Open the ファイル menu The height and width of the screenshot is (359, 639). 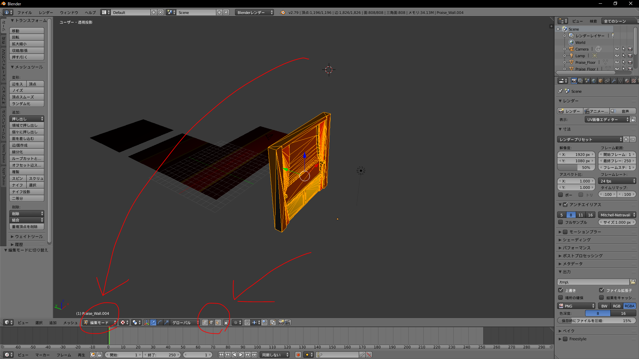tap(24, 13)
